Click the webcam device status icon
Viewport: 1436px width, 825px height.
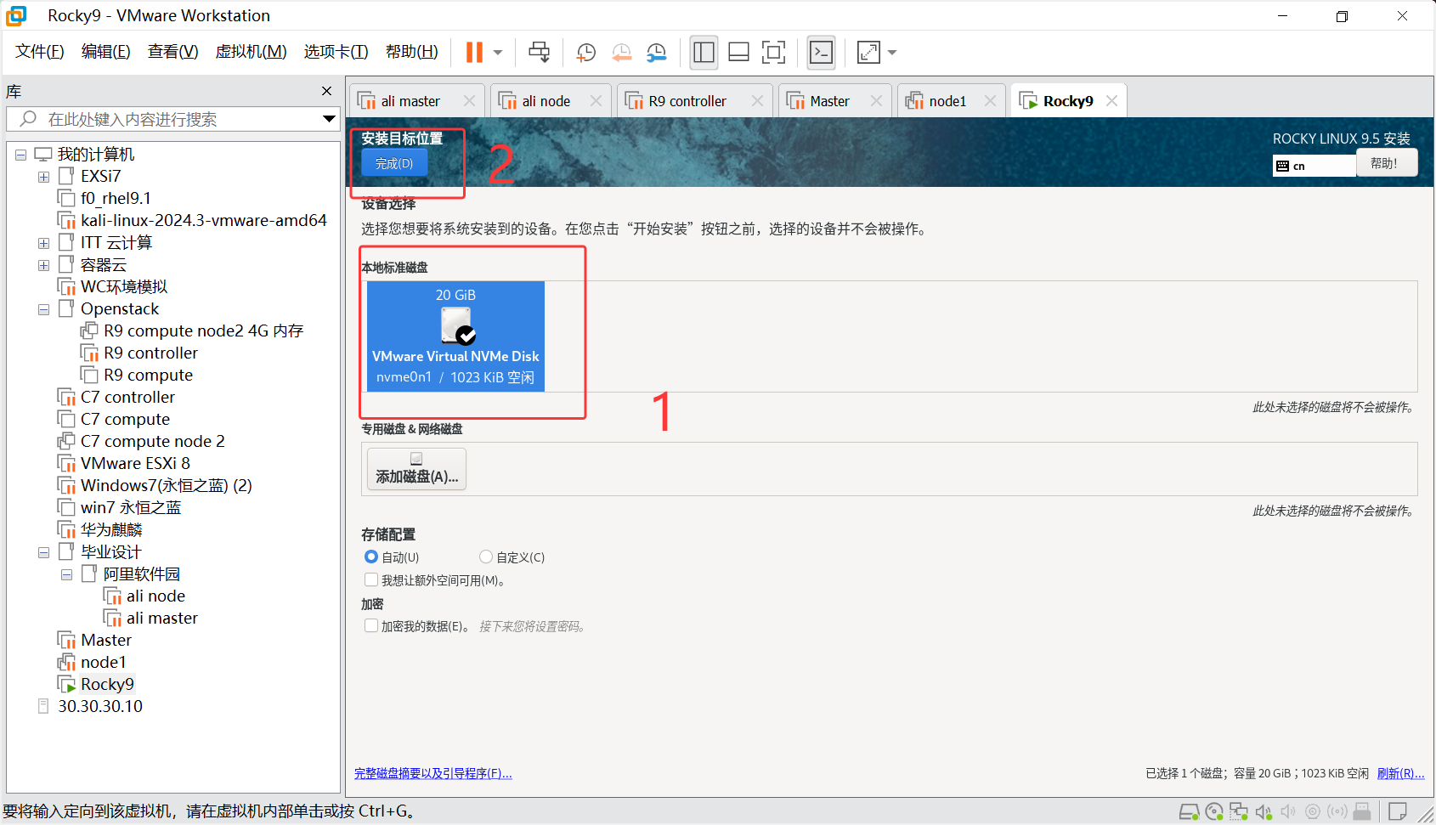[x=1313, y=811]
